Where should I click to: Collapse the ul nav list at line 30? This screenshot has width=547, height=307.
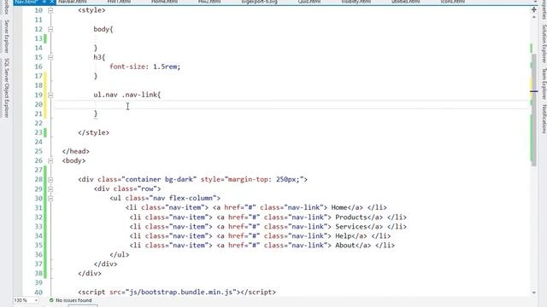coord(50,199)
